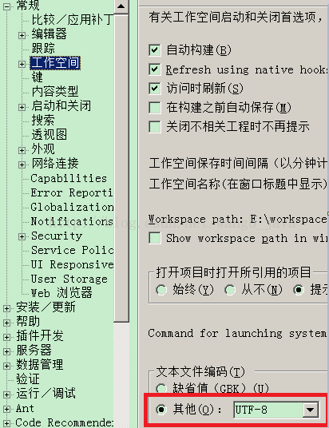Expand the Code Recommenders tree node

pyautogui.click(x=7, y=423)
